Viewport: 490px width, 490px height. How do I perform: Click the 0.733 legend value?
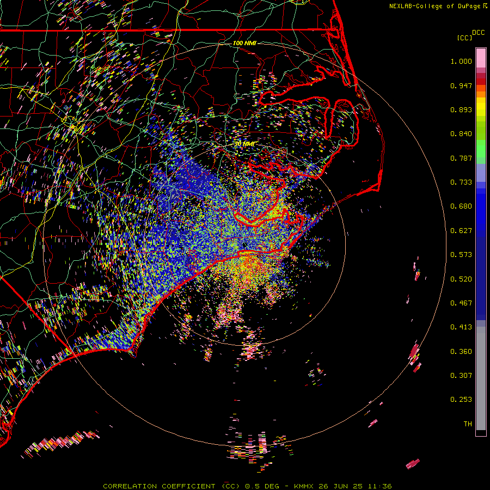tap(461, 182)
